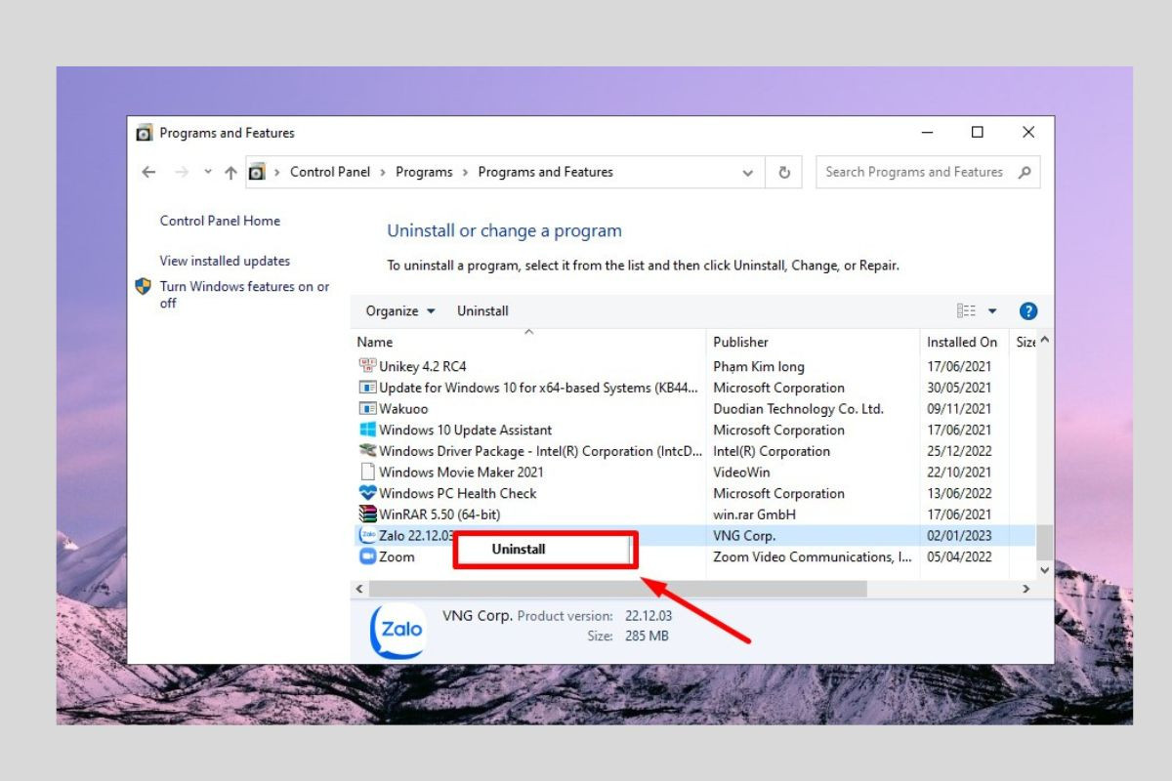Click the vertical scrollbar up arrow

[x=1045, y=341]
